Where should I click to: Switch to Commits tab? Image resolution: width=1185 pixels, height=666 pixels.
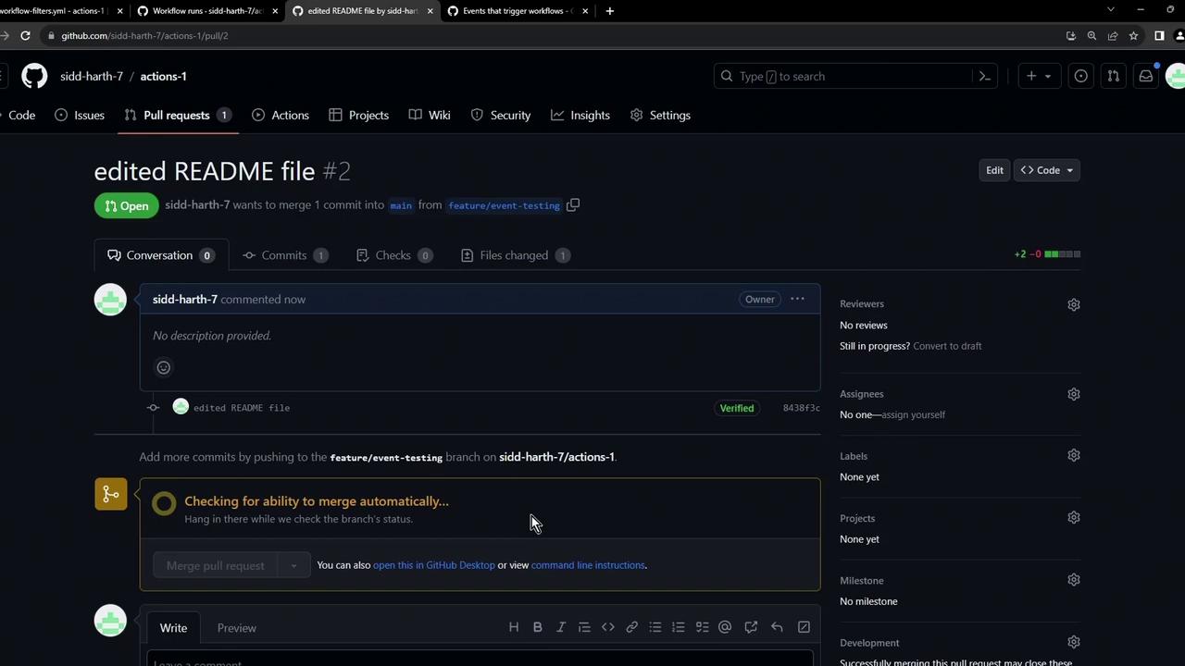pyautogui.click(x=285, y=255)
